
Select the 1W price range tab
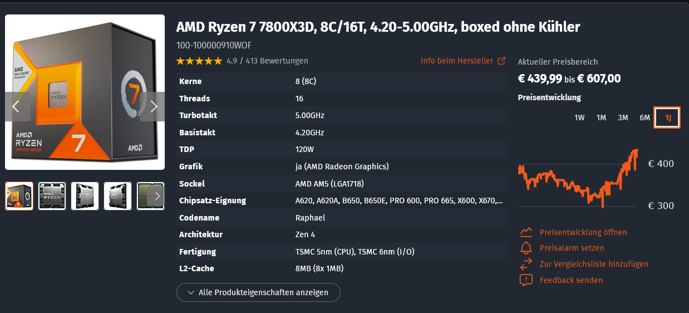tap(579, 118)
